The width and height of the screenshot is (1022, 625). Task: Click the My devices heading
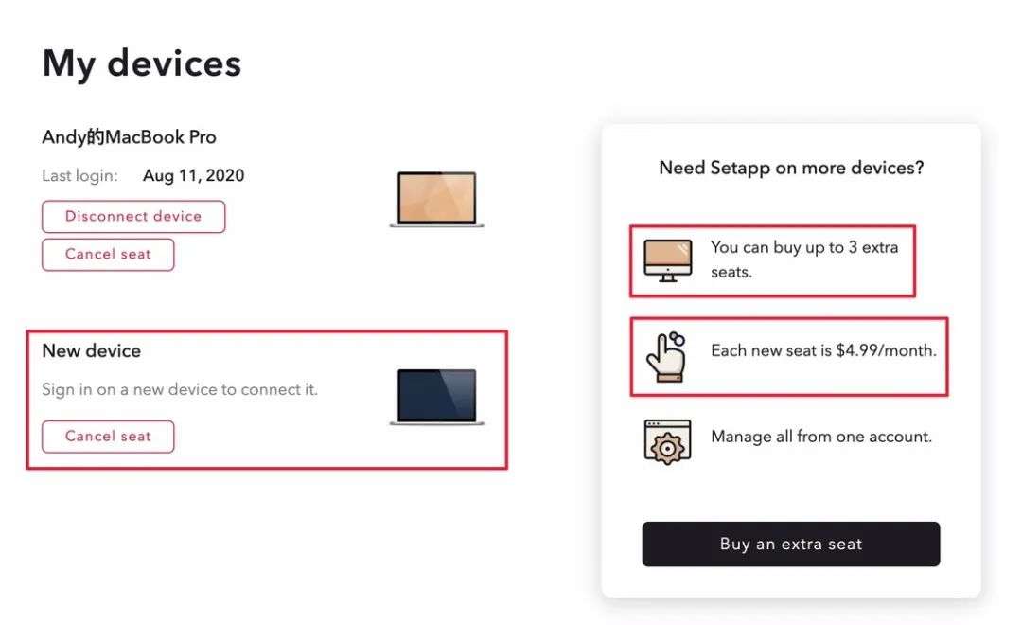(142, 63)
